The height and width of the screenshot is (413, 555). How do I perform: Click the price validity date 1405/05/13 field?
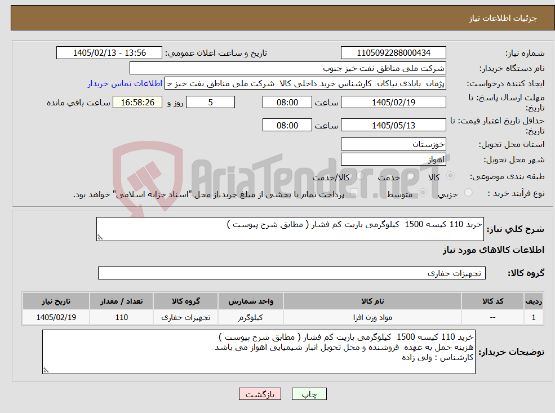coord(393,125)
